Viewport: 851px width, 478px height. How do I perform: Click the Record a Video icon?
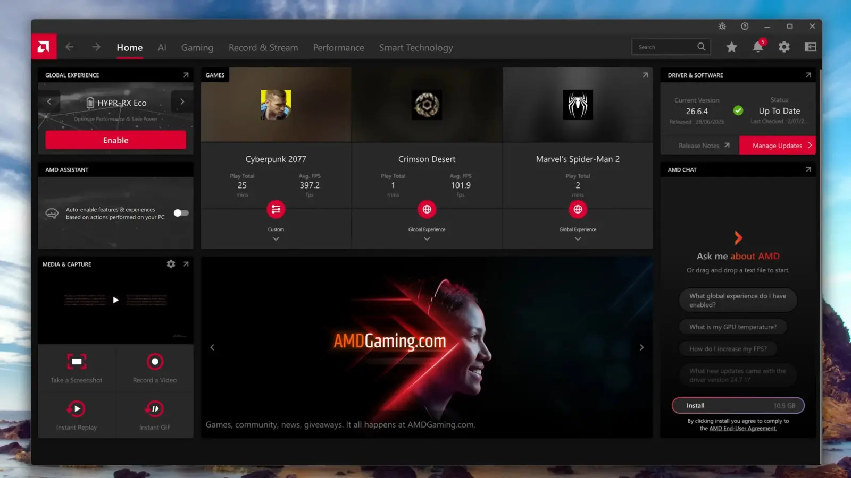[x=155, y=362]
